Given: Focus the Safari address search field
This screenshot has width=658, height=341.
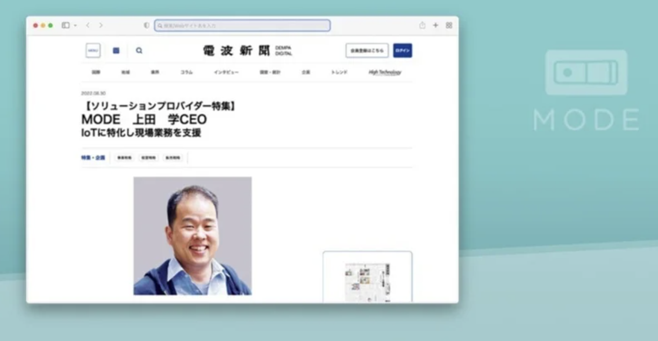Looking at the screenshot, I should [242, 25].
